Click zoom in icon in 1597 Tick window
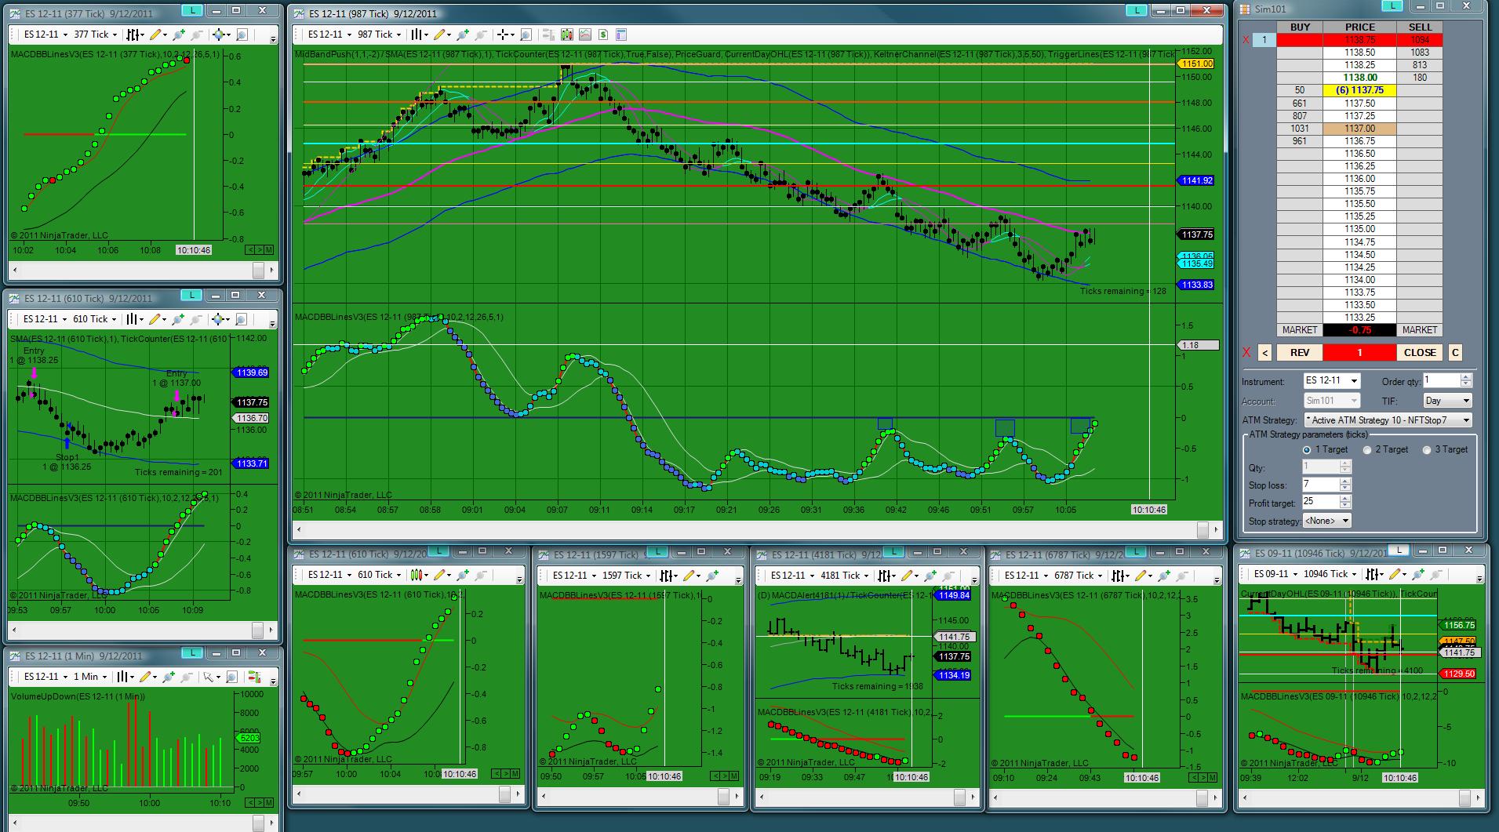Screen dimensions: 1499x832 [712, 575]
